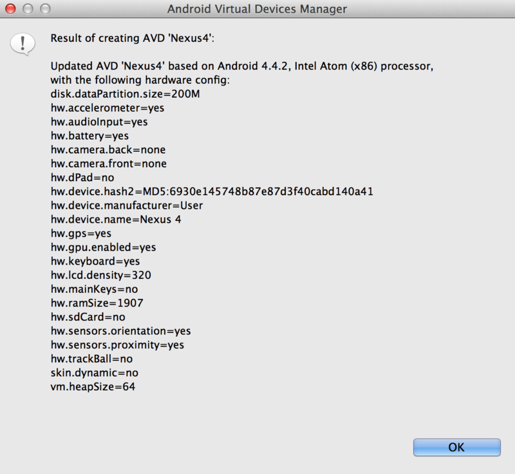The image size is (515, 474).
Task: Click the disk.dataPartition.size=200M line
Action: (x=125, y=94)
